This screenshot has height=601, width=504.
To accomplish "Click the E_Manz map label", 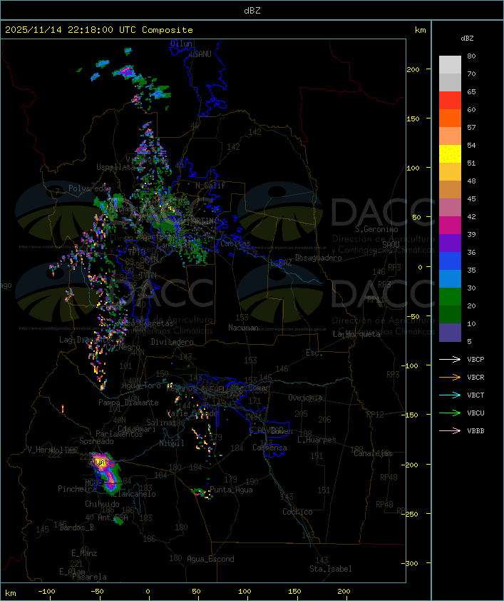I will (84, 553).
